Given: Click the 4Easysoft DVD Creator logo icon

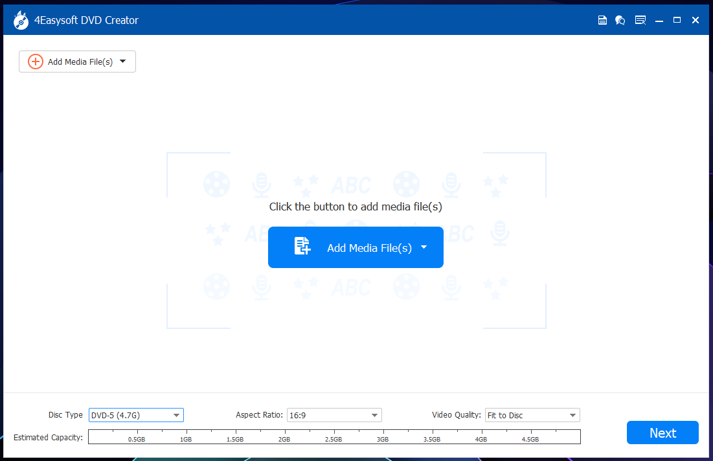Looking at the screenshot, I should [21, 20].
